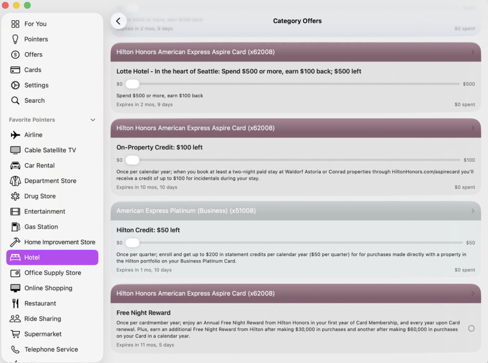
Task: Collapse the Favorite Pointers section
Action: tap(92, 120)
